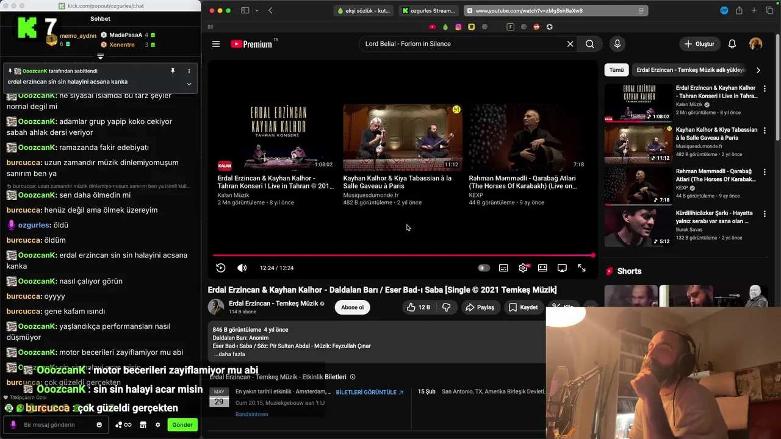Open Safari favorites grid icon
This screenshot has width=781, height=439.
[x=211, y=27]
